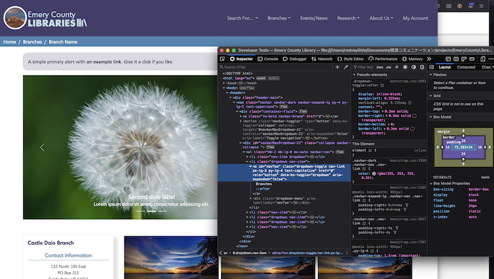494x279 pixels.
Task: Toggle the sidebar pane icon left of Layout
Action: tap(430, 67)
